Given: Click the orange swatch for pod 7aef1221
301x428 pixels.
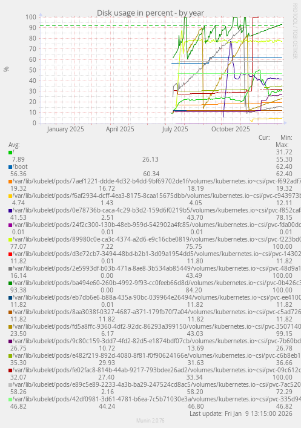Looking at the screenshot, I should (x=10, y=181).
